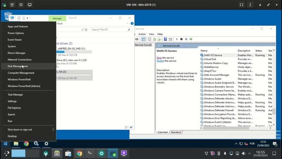Click the forward arrow in Services toolbar
The height and width of the screenshot is (159, 282).
click(137, 39)
